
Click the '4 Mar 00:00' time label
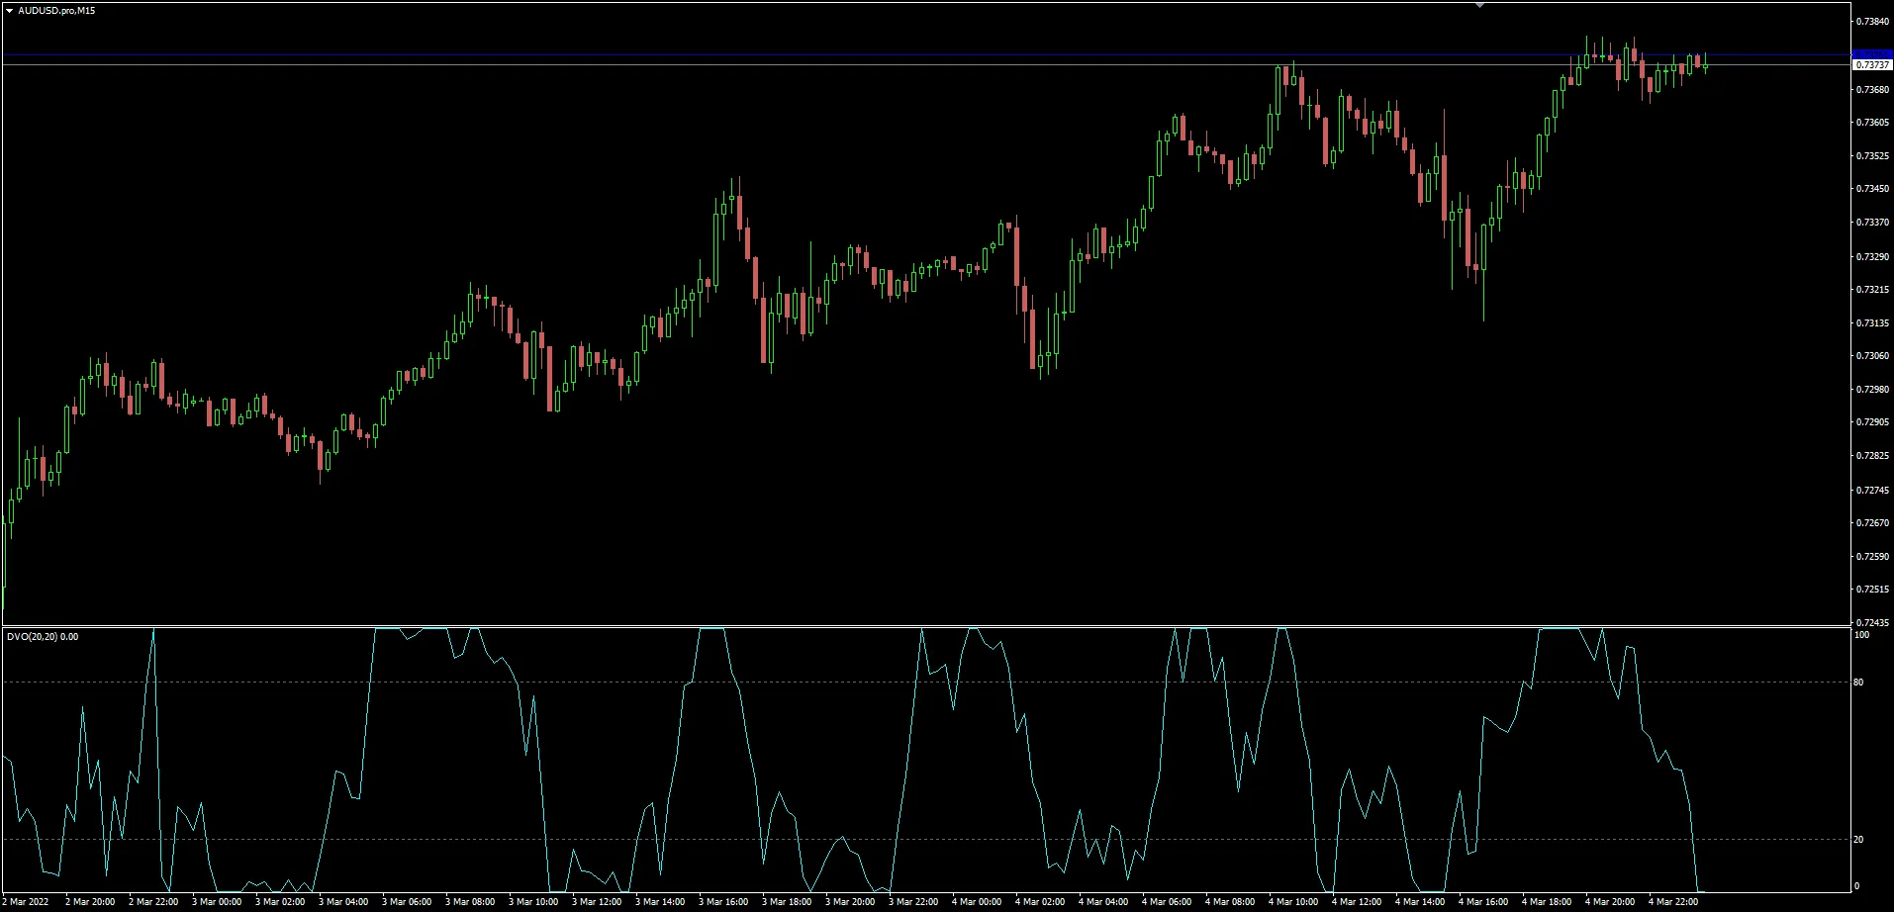(977, 902)
